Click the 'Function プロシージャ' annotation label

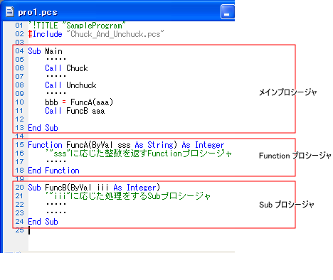pyautogui.click(x=295, y=156)
